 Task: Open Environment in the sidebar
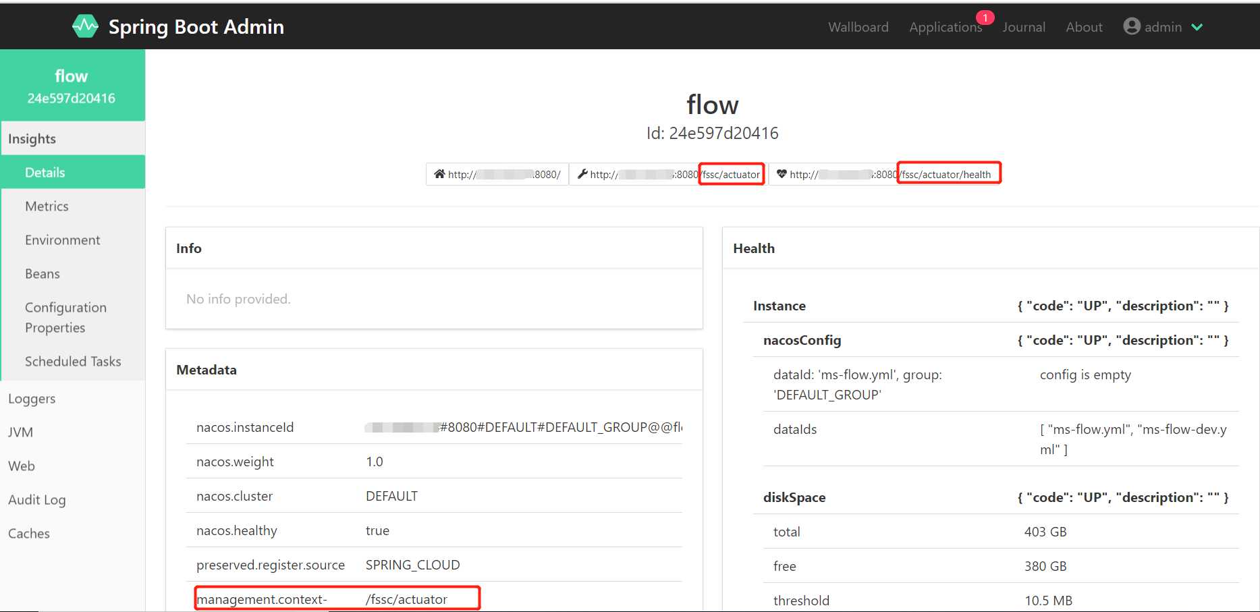(72, 240)
